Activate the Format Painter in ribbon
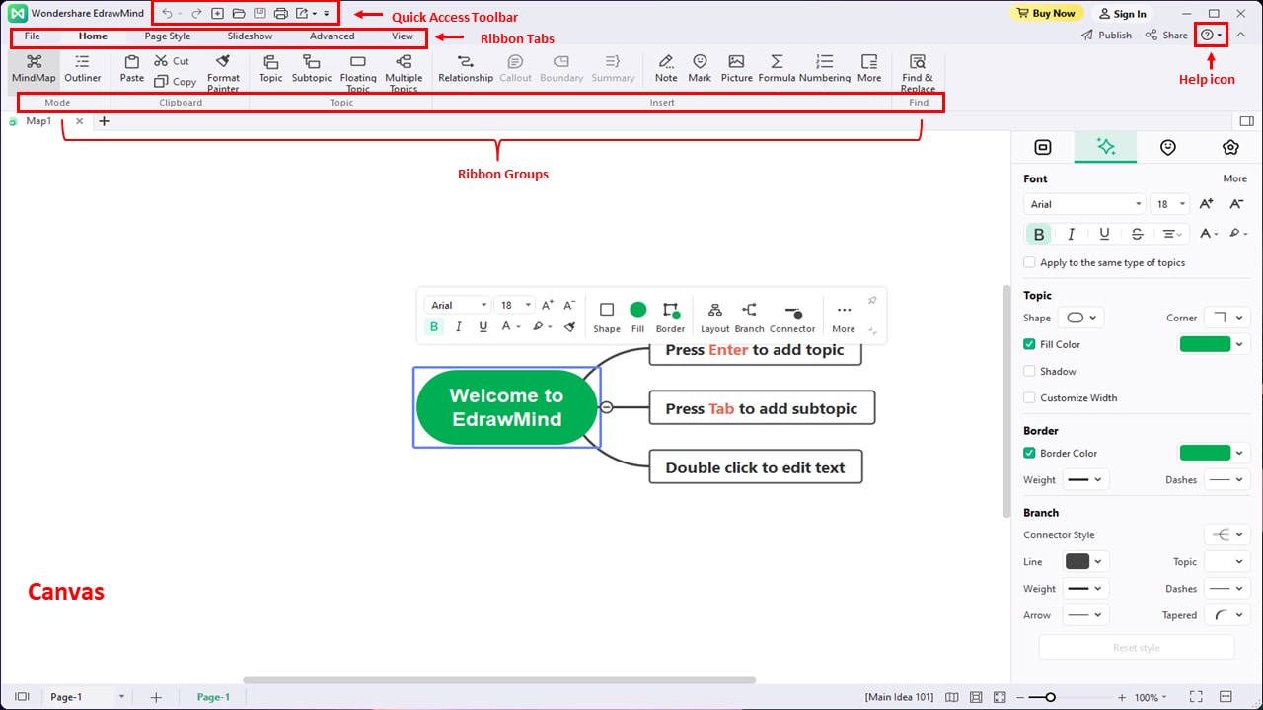This screenshot has width=1263, height=710. [223, 73]
